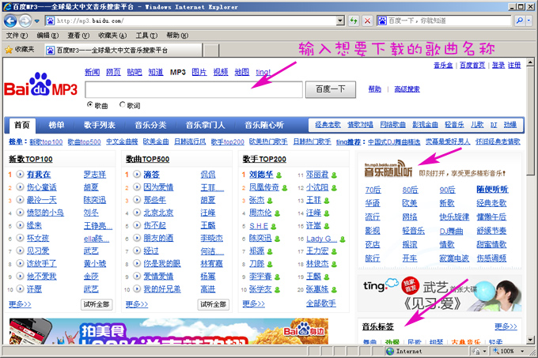This screenshot has width=538, height=358.
Task: Click green fan icon beside 刘德华
Action: point(279,175)
